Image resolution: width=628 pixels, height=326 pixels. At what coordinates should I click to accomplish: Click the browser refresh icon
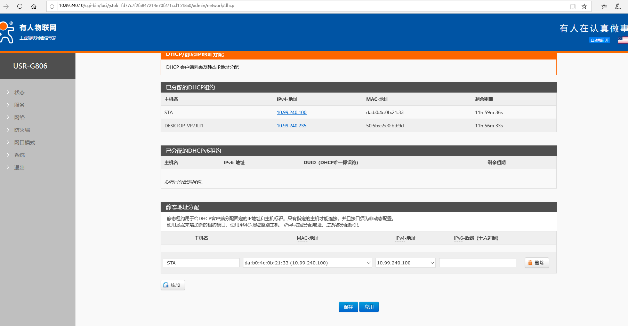coord(20,6)
